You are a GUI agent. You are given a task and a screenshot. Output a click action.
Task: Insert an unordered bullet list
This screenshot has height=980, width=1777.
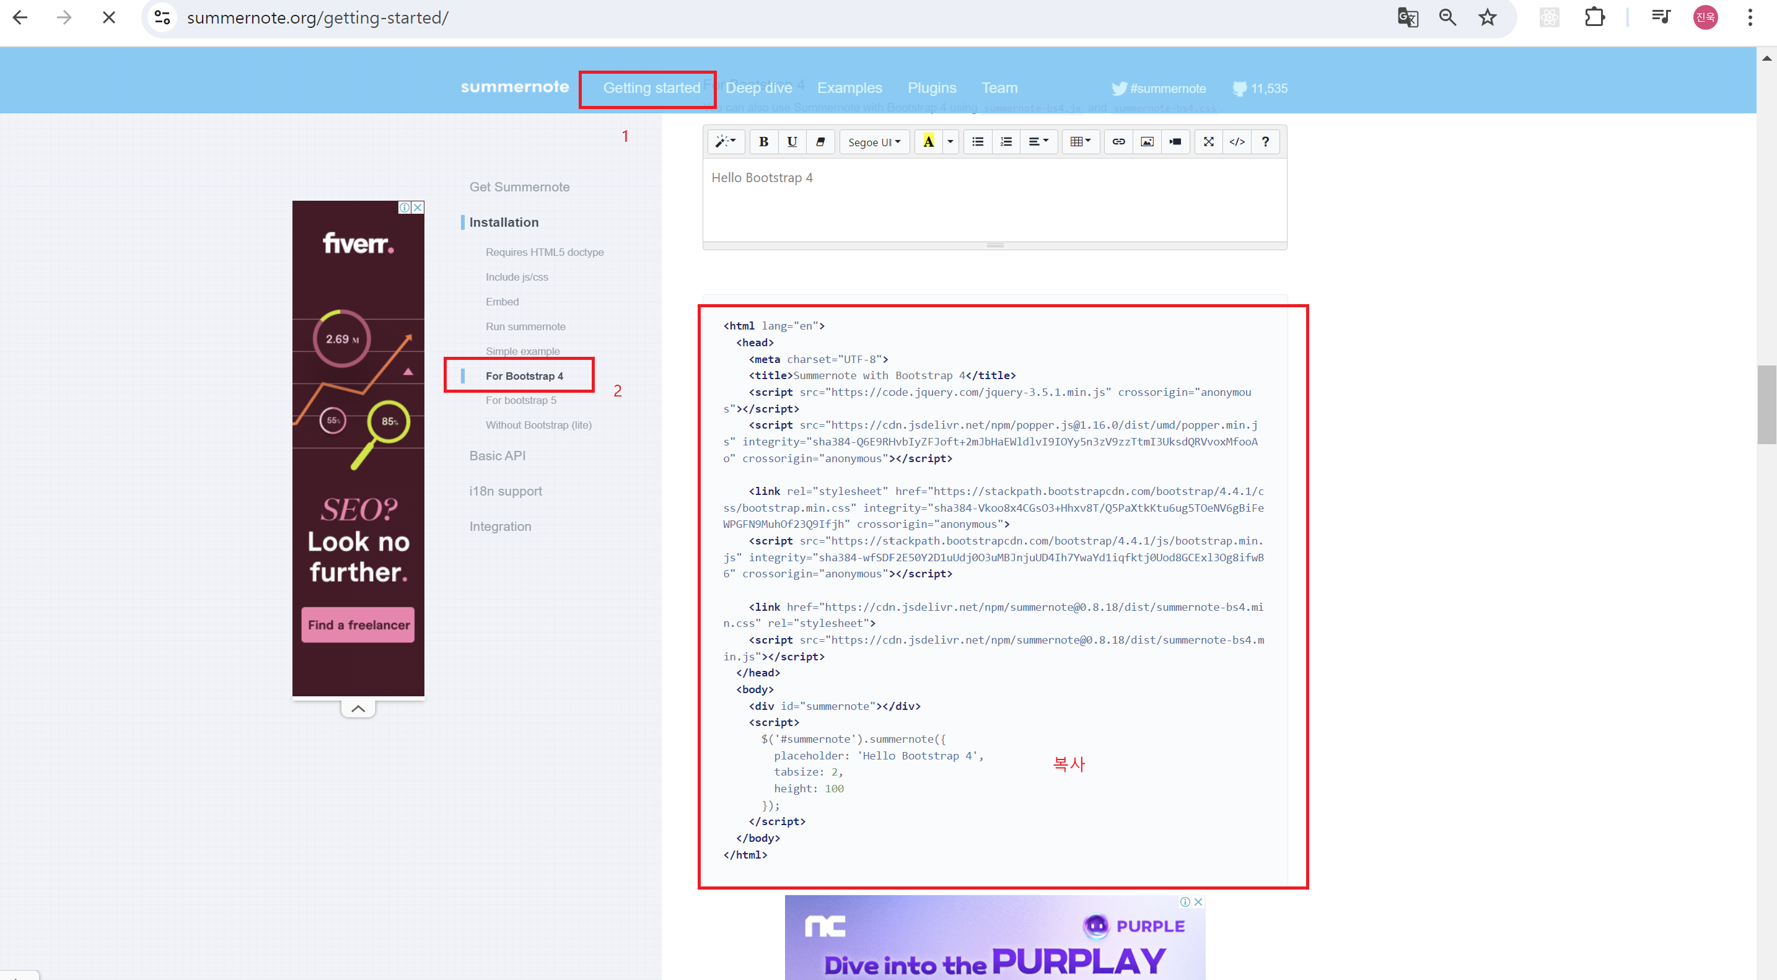click(x=978, y=141)
